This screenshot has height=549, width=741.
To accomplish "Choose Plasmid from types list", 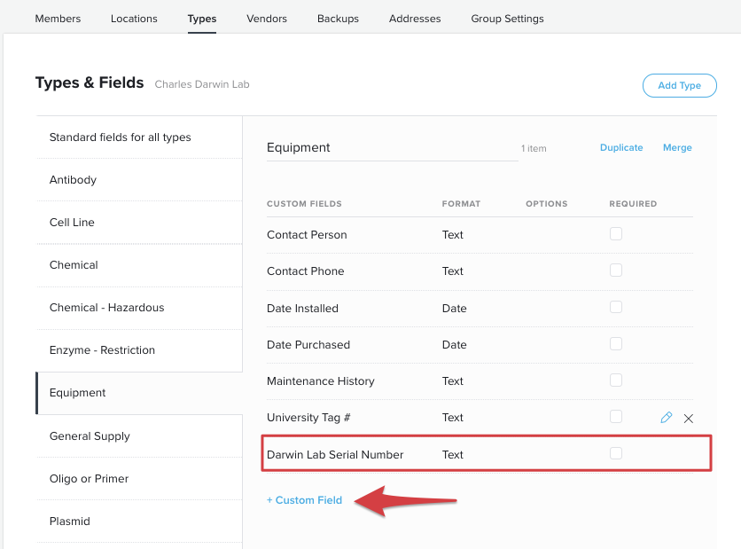I will [69, 522].
